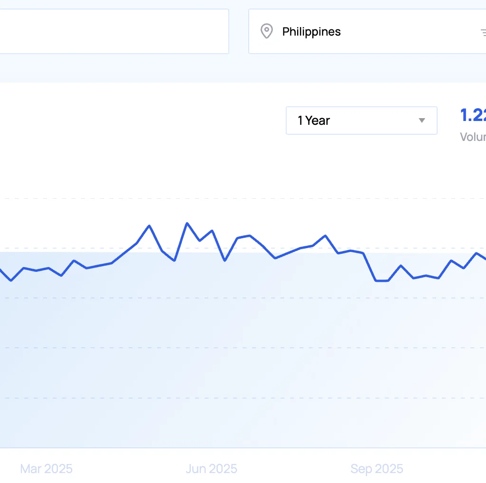486x483 pixels.
Task: Click the Sep 2025 axis label
Action: pyautogui.click(x=377, y=469)
